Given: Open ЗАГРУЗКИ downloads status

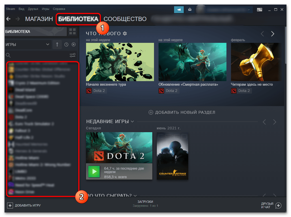Looking at the screenshot, I should 145,204.
